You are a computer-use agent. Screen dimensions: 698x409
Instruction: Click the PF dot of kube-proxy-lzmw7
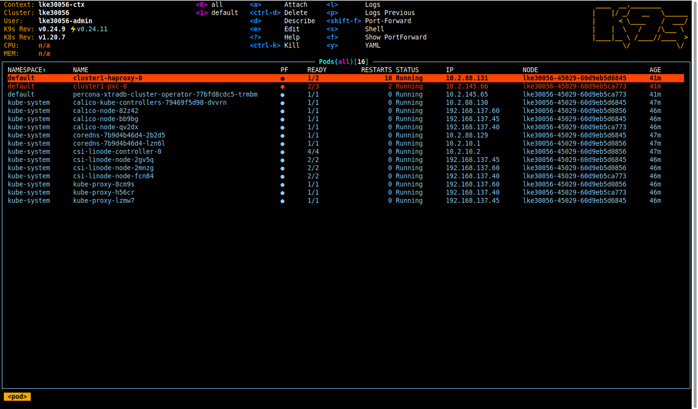[x=282, y=201]
